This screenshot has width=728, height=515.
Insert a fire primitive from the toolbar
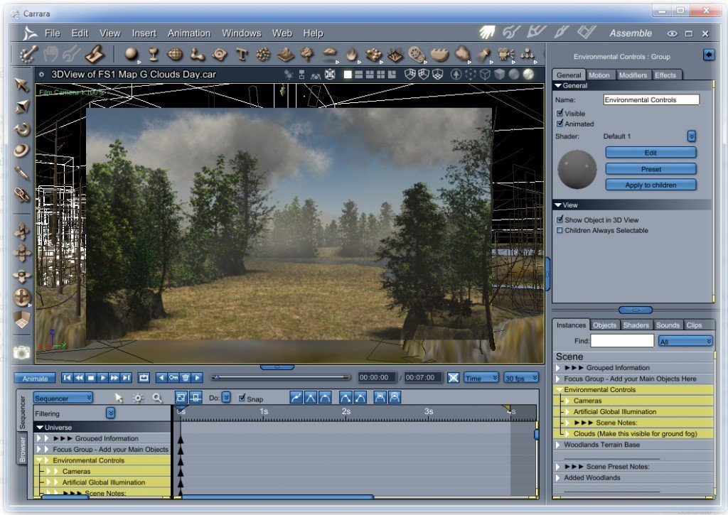pyautogui.click(x=351, y=54)
